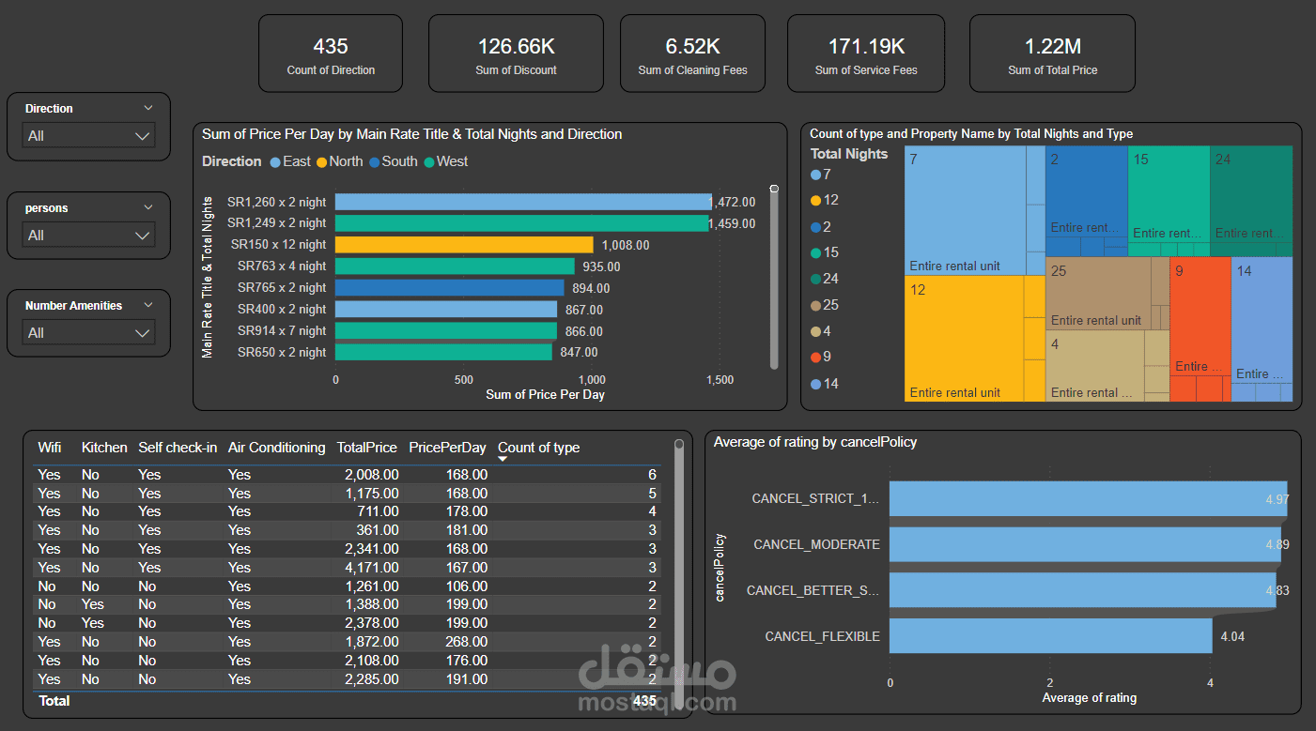Click the East legend color dot

275,162
